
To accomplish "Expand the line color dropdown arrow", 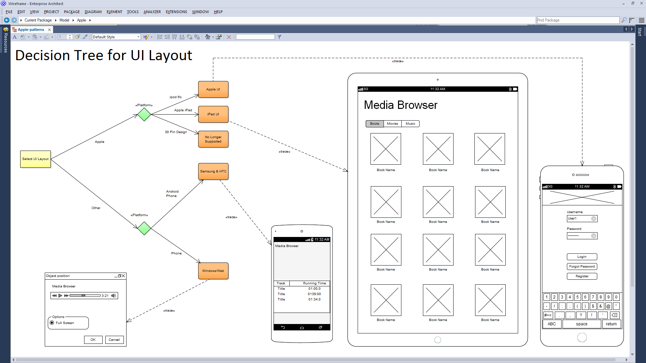I will tap(52, 37).
